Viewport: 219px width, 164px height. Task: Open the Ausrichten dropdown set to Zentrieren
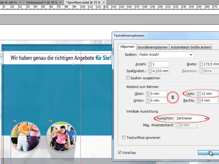pyautogui.click(x=191, y=118)
